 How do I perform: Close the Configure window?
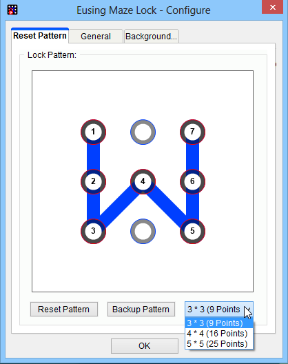point(272,7)
